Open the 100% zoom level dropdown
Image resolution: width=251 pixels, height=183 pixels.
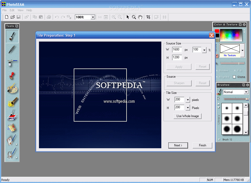93,17
